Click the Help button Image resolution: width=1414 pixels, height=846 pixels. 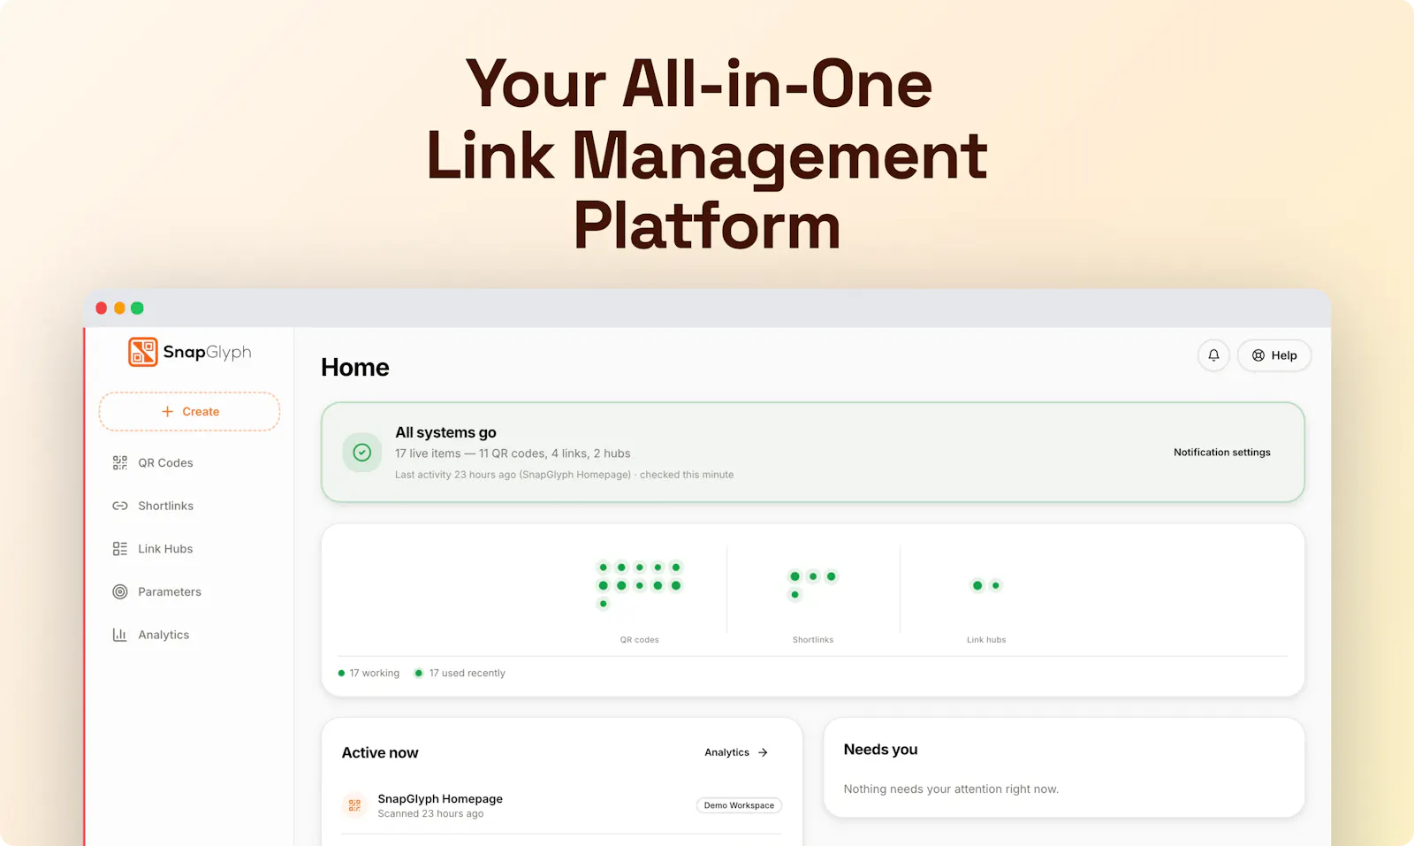tap(1274, 355)
